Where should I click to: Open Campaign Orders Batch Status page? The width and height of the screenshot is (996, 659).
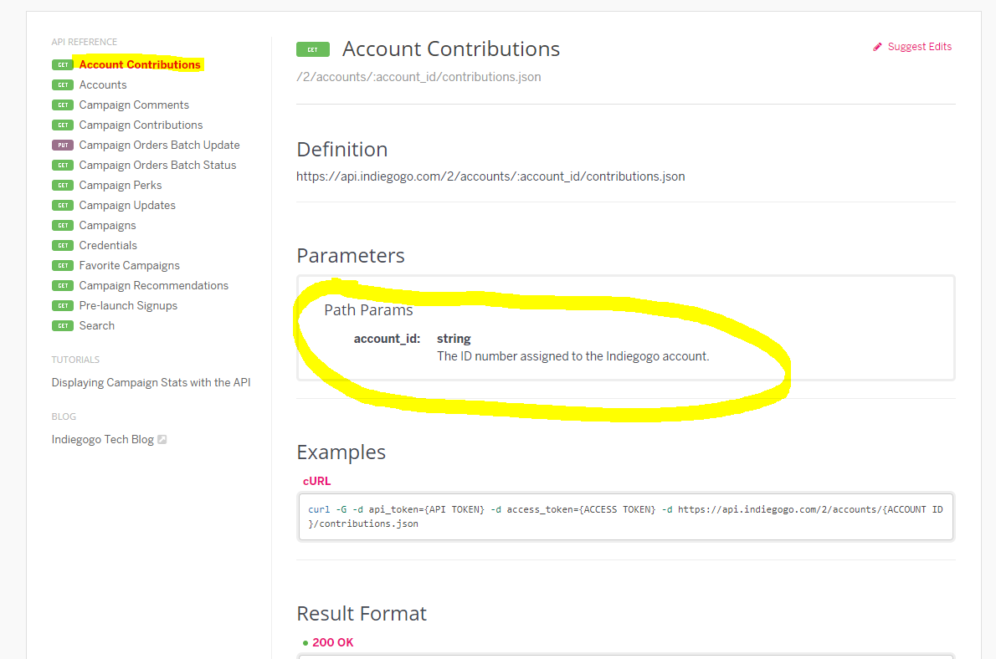click(157, 165)
